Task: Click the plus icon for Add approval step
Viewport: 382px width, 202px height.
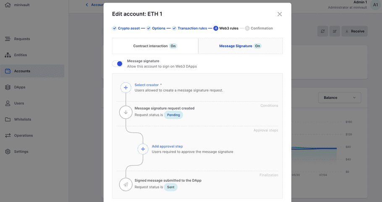Action: pyautogui.click(x=143, y=149)
